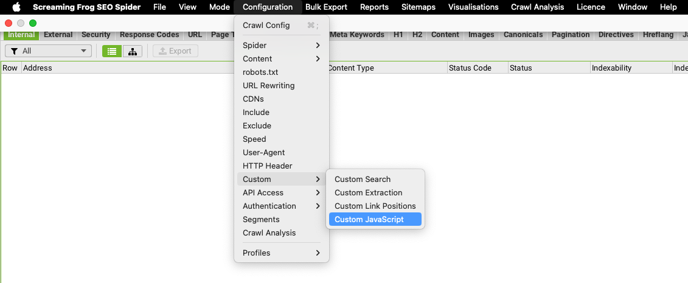Switch to the Hreflang tab
The height and width of the screenshot is (283, 688).
pos(658,35)
